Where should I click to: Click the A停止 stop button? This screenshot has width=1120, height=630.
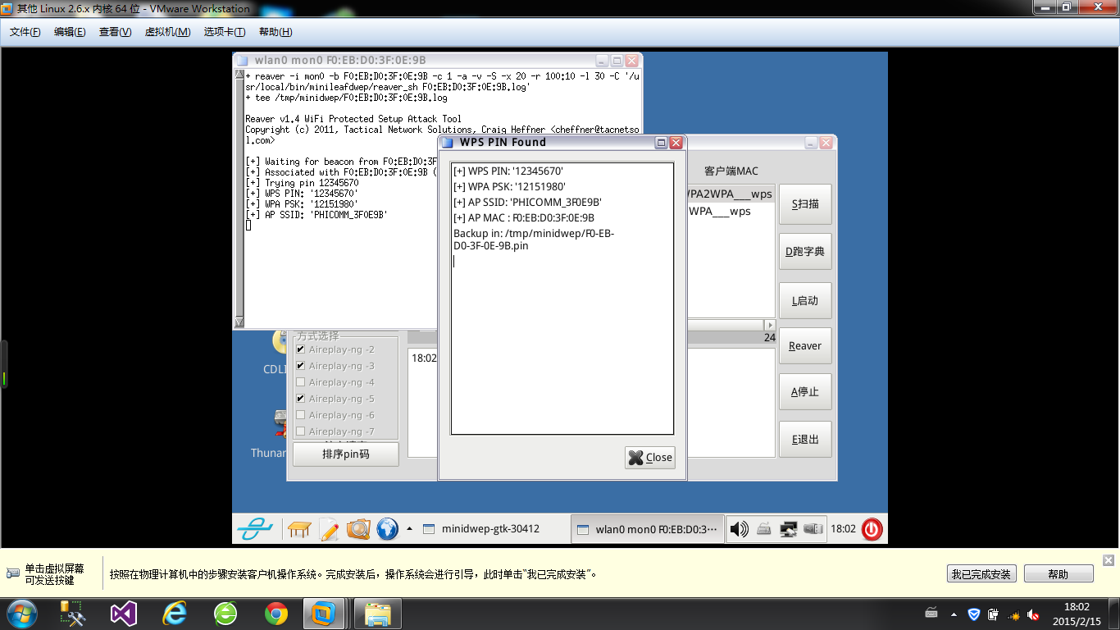coord(805,391)
